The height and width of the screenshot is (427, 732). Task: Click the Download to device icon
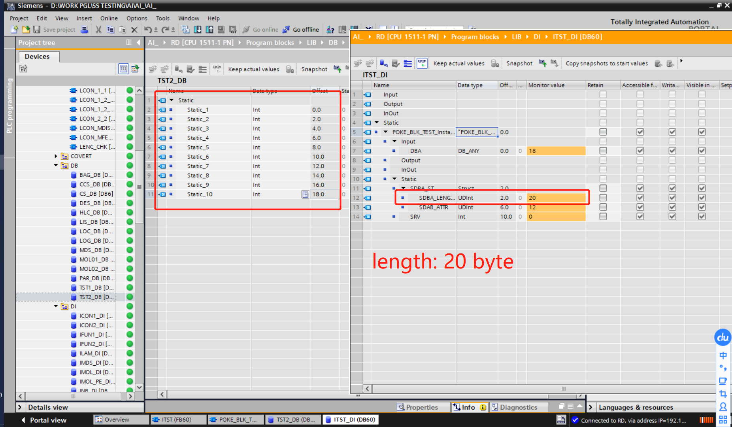pyautogui.click(x=198, y=30)
